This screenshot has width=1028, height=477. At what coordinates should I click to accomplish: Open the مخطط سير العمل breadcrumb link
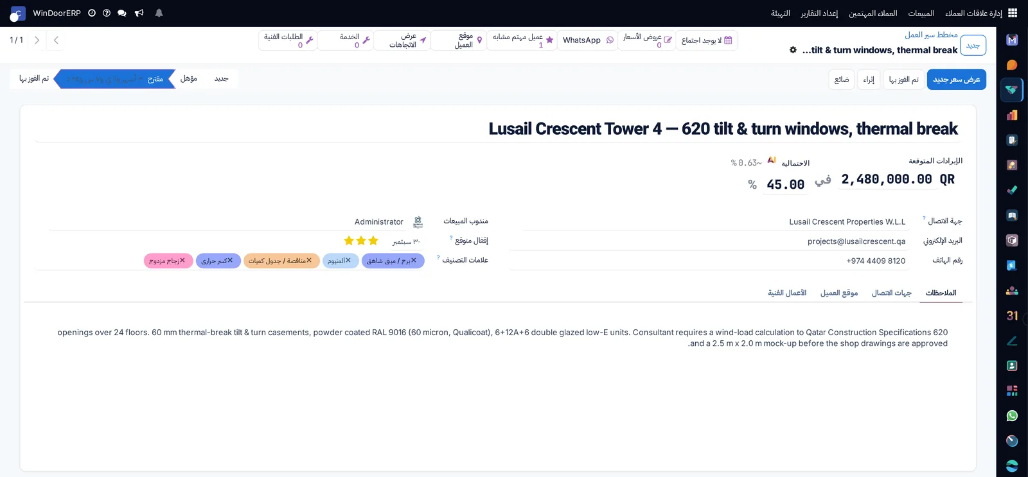tap(931, 35)
